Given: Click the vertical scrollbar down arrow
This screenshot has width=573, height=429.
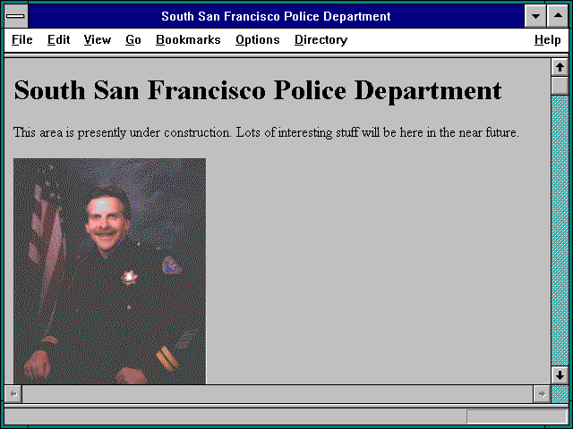Looking at the screenshot, I should coord(560,375).
